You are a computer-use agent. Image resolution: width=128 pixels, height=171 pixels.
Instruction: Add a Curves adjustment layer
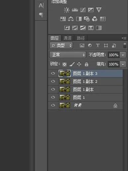(83, 10)
